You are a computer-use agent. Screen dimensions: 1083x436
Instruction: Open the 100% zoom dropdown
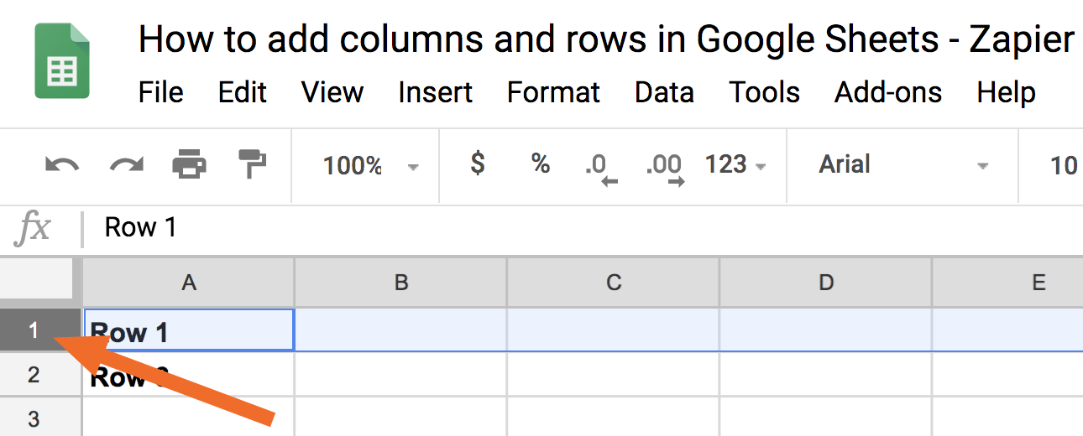point(369,165)
